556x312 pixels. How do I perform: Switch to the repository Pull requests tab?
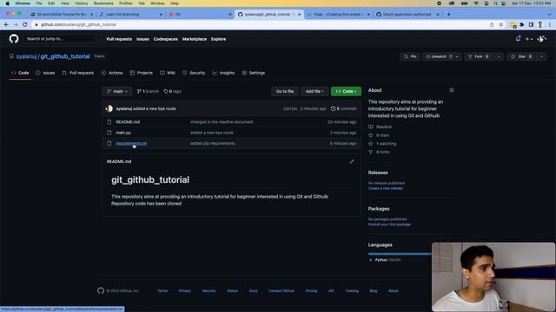(78, 73)
